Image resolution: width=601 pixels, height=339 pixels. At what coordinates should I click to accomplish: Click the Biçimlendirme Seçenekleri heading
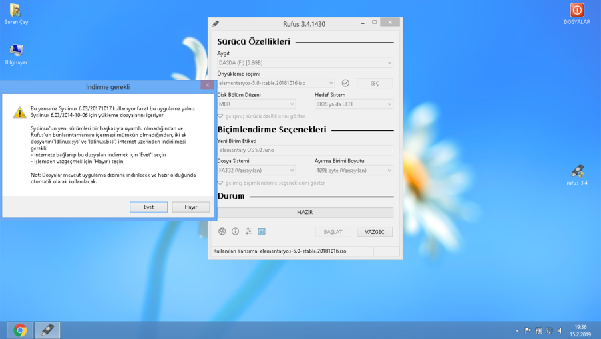pos(272,129)
